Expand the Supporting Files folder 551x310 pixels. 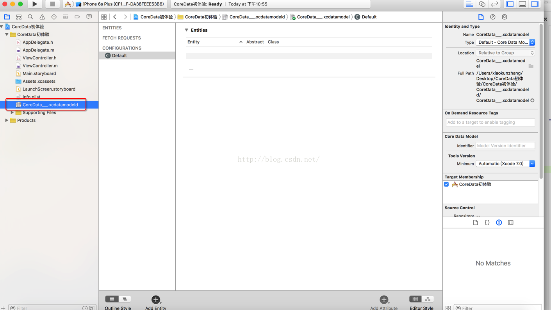(x=12, y=112)
